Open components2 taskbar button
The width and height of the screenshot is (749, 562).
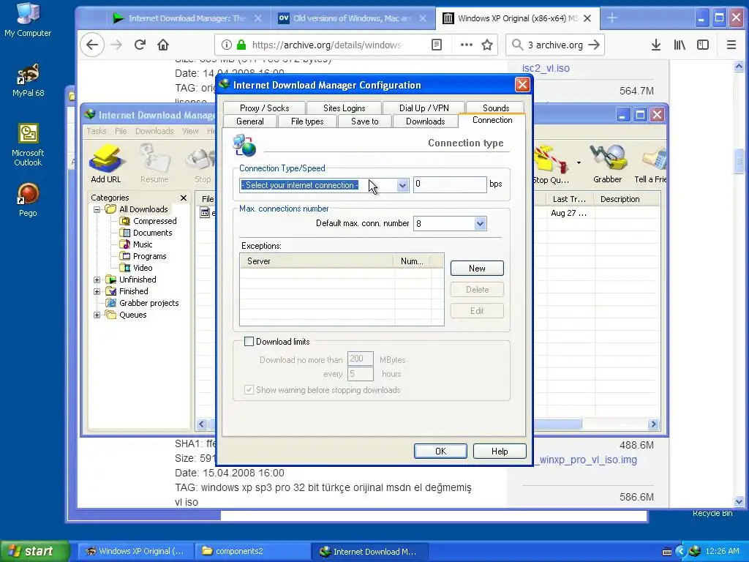(252, 551)
